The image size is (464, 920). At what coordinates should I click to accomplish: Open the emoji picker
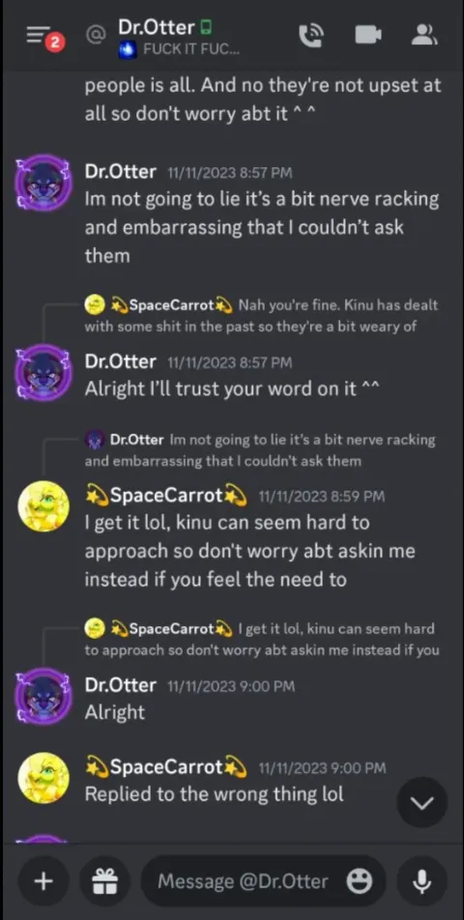click(x=359, y=880)
